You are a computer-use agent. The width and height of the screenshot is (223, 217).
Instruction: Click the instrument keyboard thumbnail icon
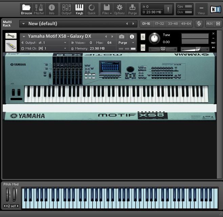coord(11,46)
